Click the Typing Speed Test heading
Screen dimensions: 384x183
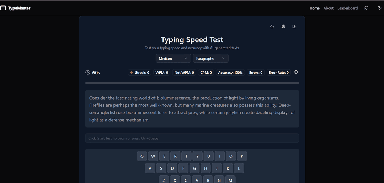tap(192, 40)
